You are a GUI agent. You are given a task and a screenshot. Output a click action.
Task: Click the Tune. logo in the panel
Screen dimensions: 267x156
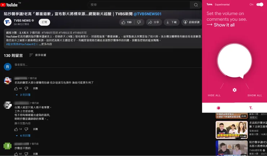click(210, 4)
